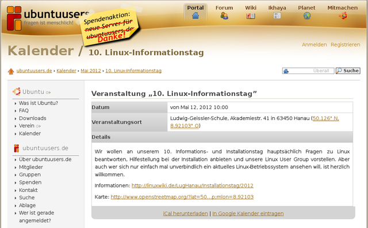
Task: Click In Google Kalender eintragen link
Action: pyautogui.click(x=248, y=214)
